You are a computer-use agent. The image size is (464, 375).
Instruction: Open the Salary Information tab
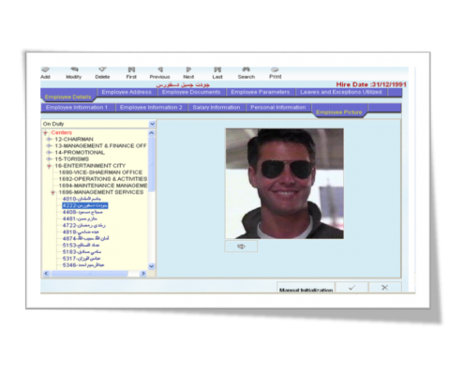217,107
